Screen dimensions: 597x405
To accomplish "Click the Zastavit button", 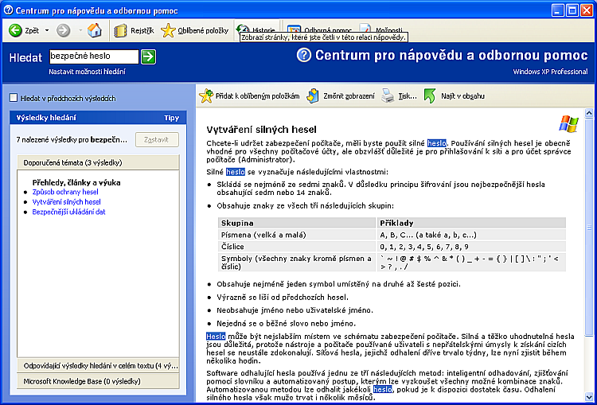I will click(157, 140).
